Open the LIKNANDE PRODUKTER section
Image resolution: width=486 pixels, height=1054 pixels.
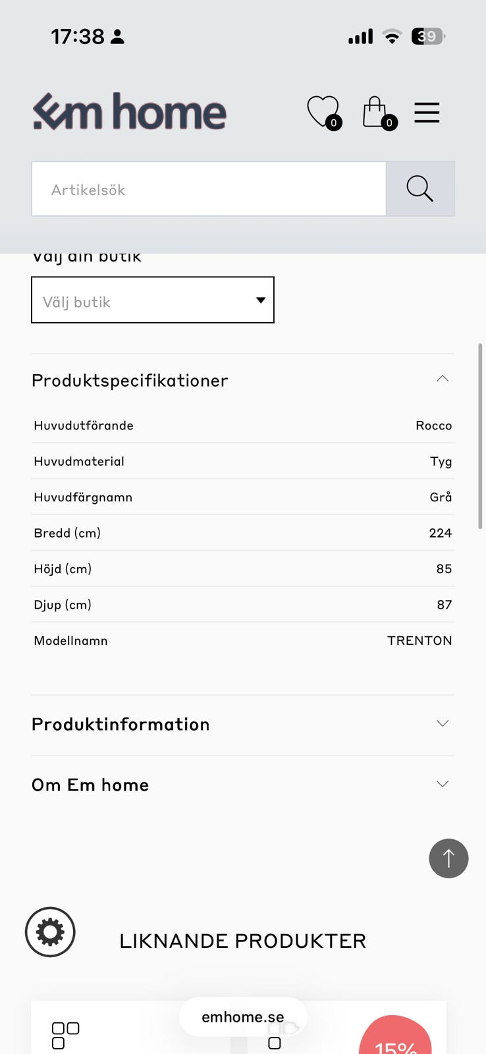(242, 941)
